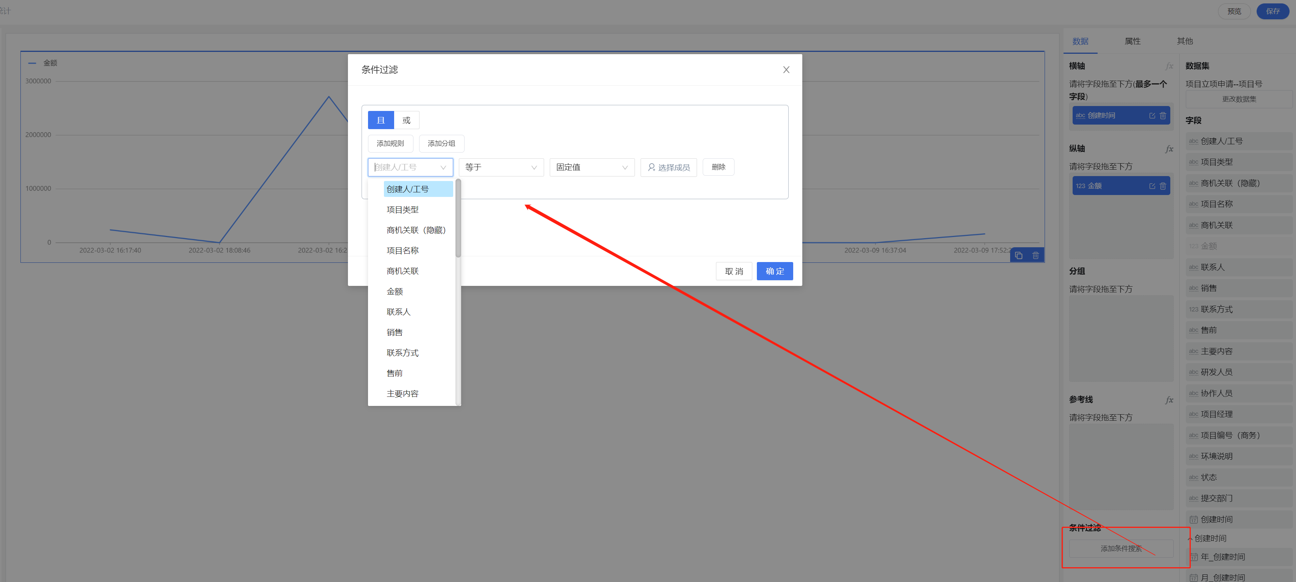
Task: Click the fx icon beside 纵轴
Action: pyautogui.click(x=1169, y=149)
